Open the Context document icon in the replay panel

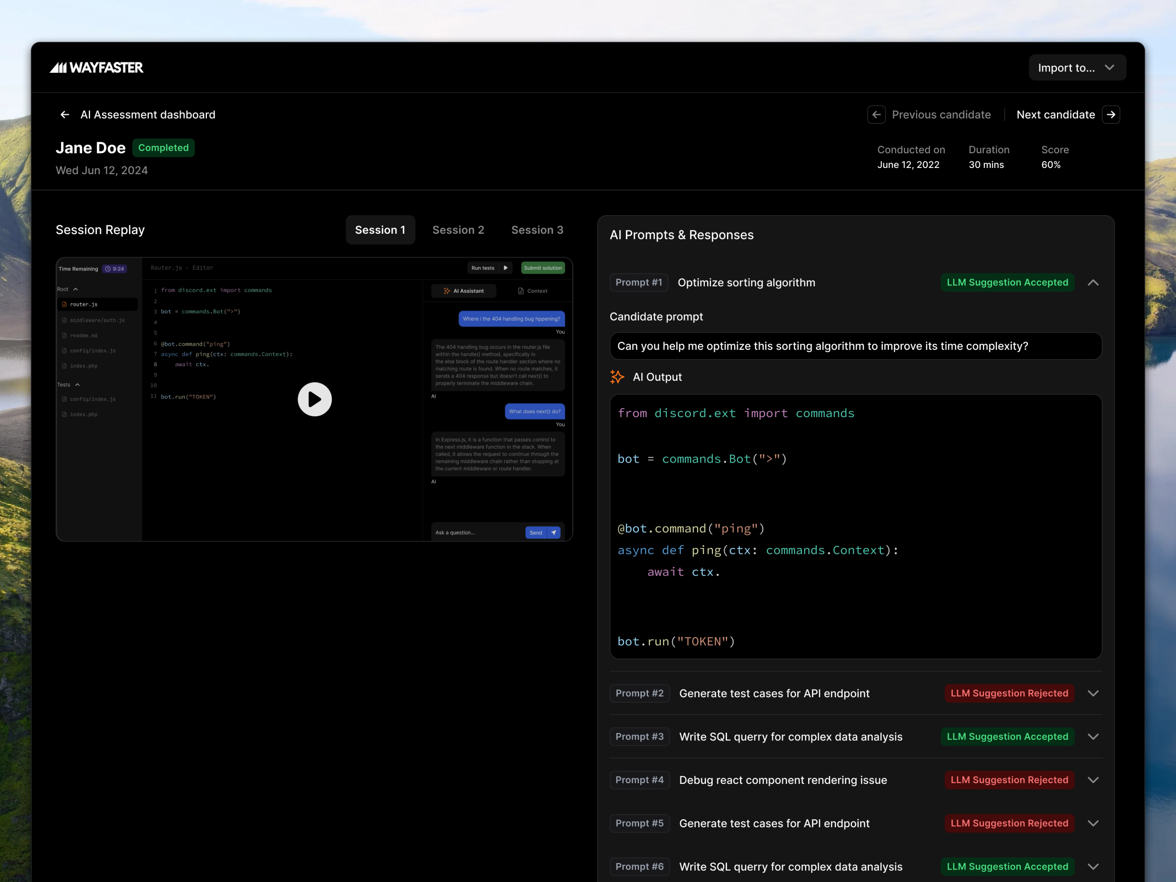click(520, 291)
